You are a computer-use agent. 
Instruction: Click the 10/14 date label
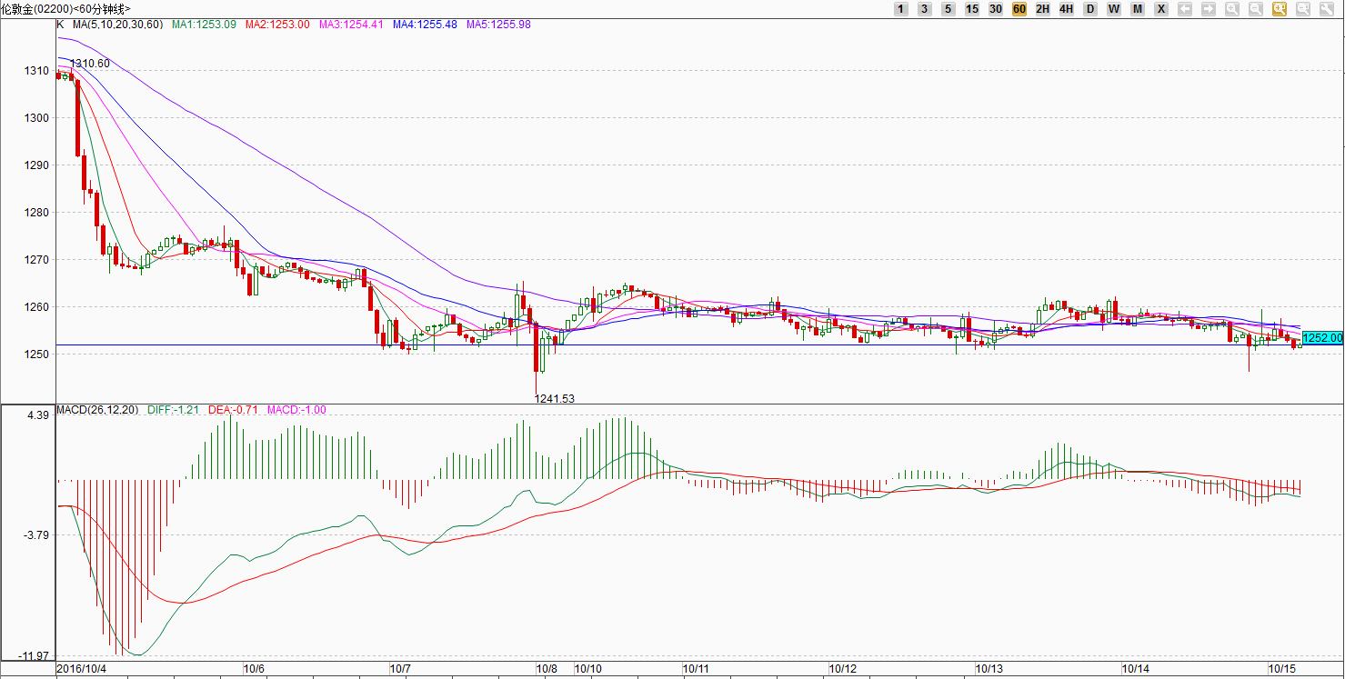tap(1136, 669)
